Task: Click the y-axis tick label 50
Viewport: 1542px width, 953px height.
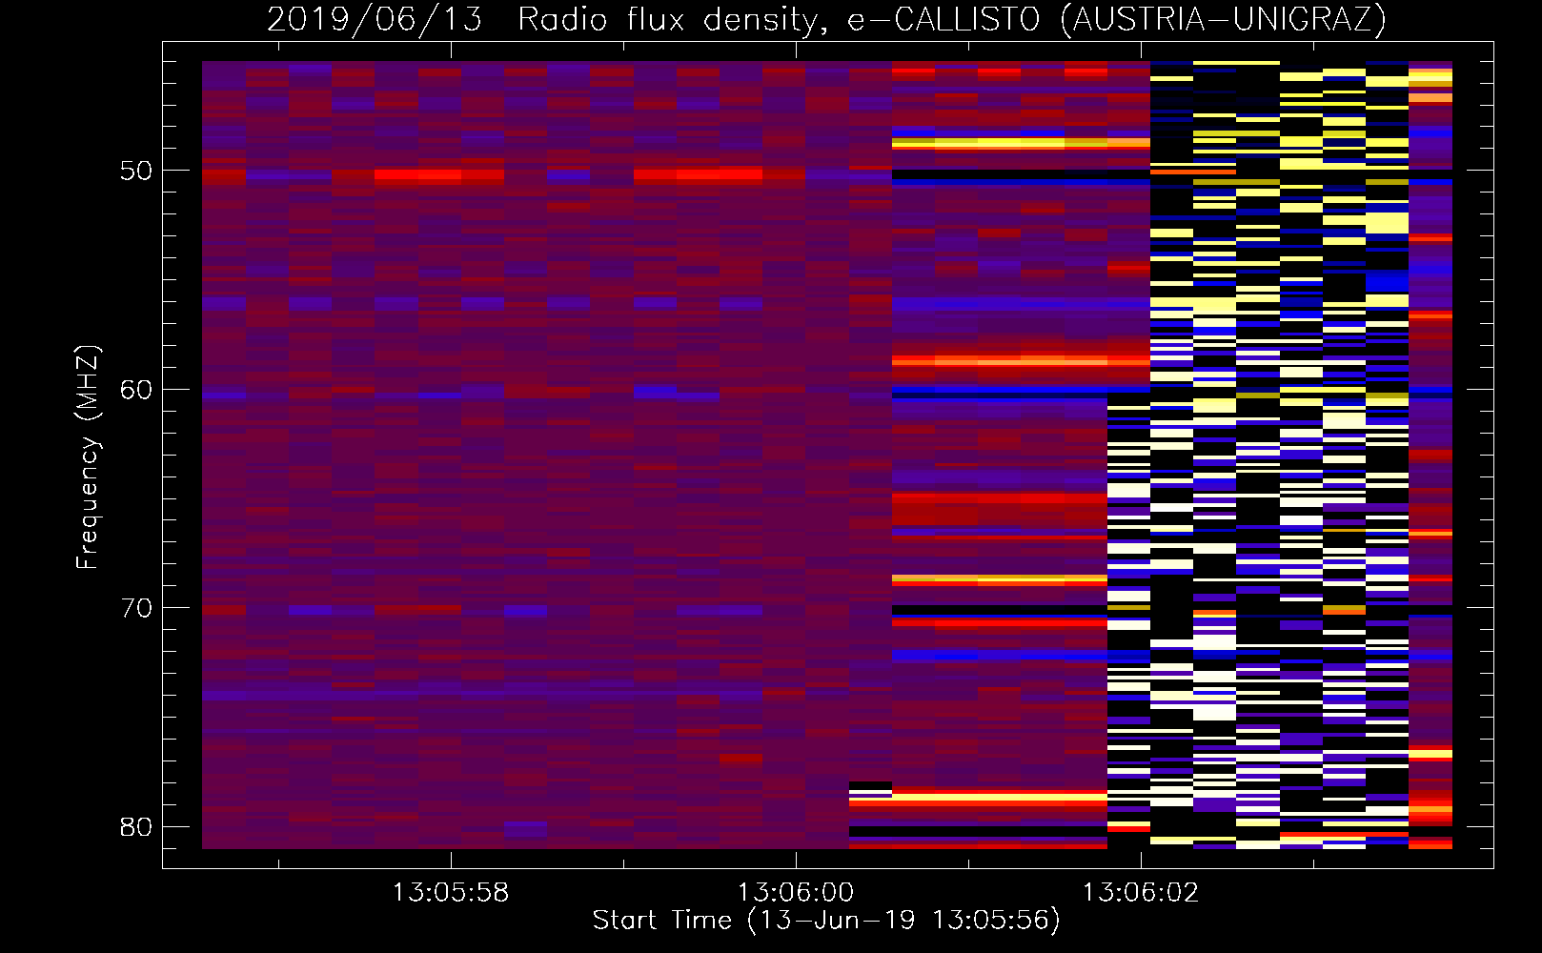Action: point(135,171)
